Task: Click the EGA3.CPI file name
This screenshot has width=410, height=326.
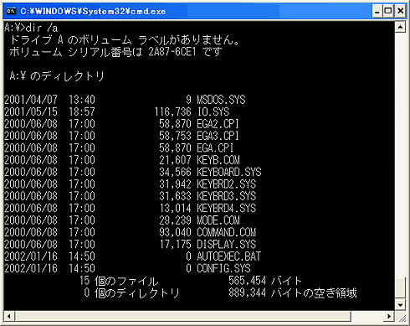Action: coord(218,136)
